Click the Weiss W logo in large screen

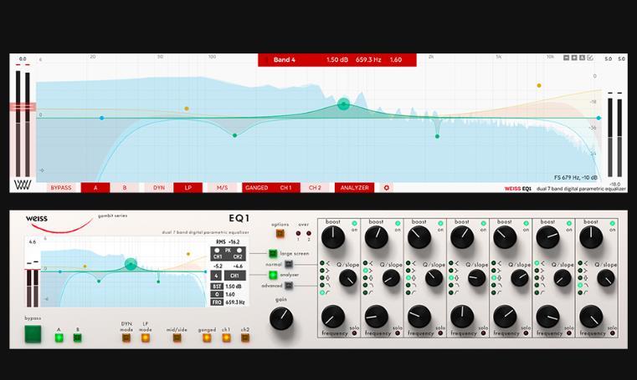(x=23, y=185)
